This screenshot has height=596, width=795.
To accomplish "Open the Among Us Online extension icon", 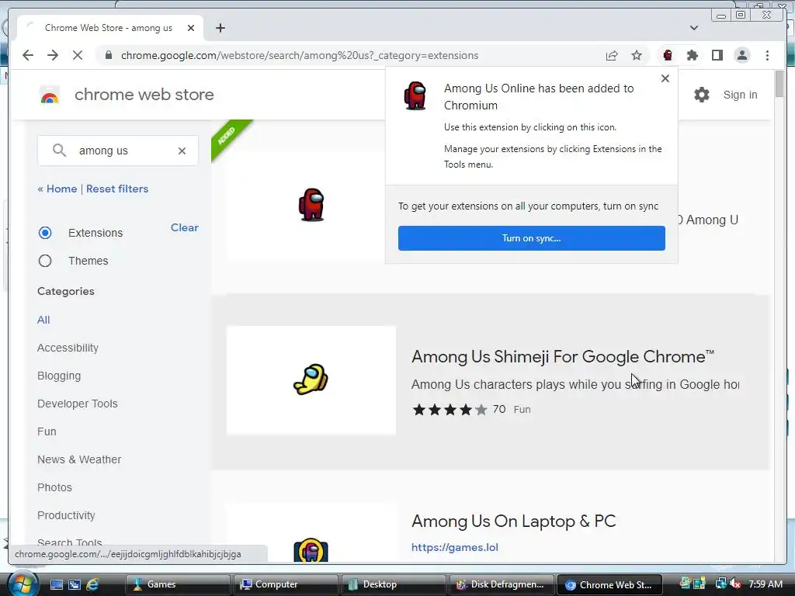I will (668, 55).
